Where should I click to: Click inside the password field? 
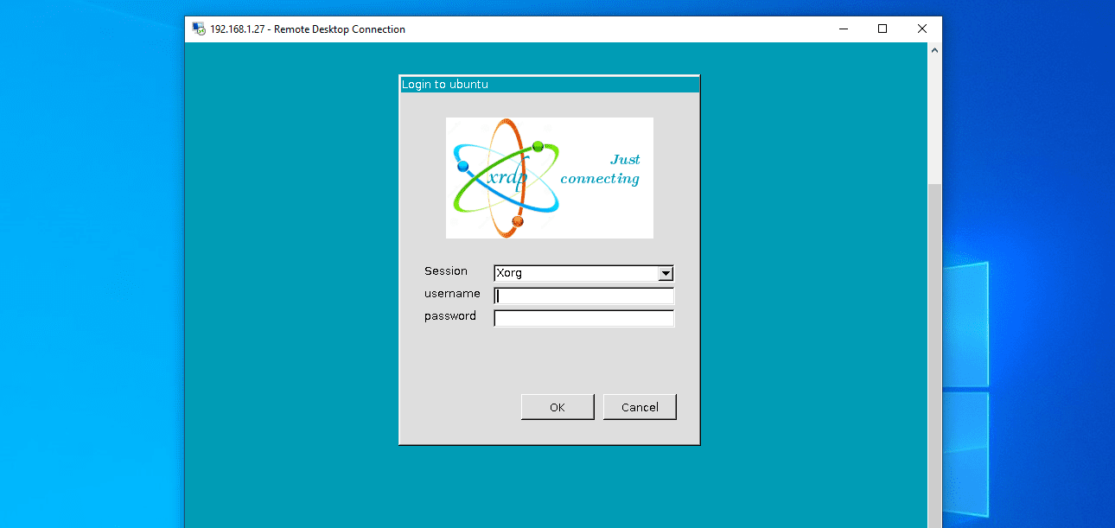pos(583,317)
